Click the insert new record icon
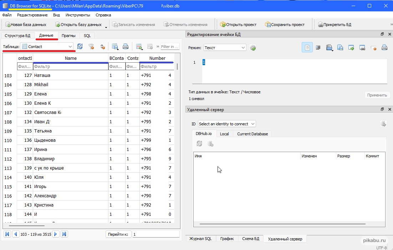This screenshot has width=393, height=250. [139, 47]
